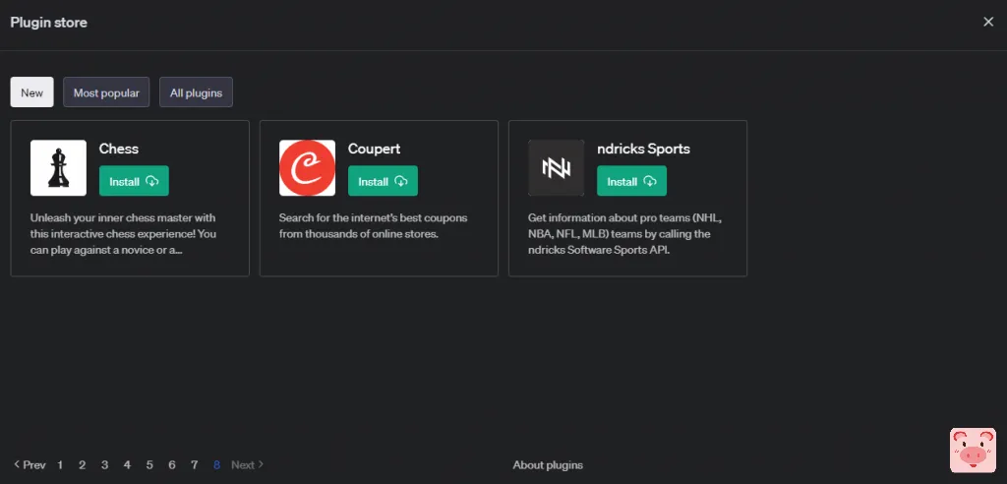This screenshot has height=484, width=1007.
Task: Jump to page 1 of plugins
Action: point(60,465)
